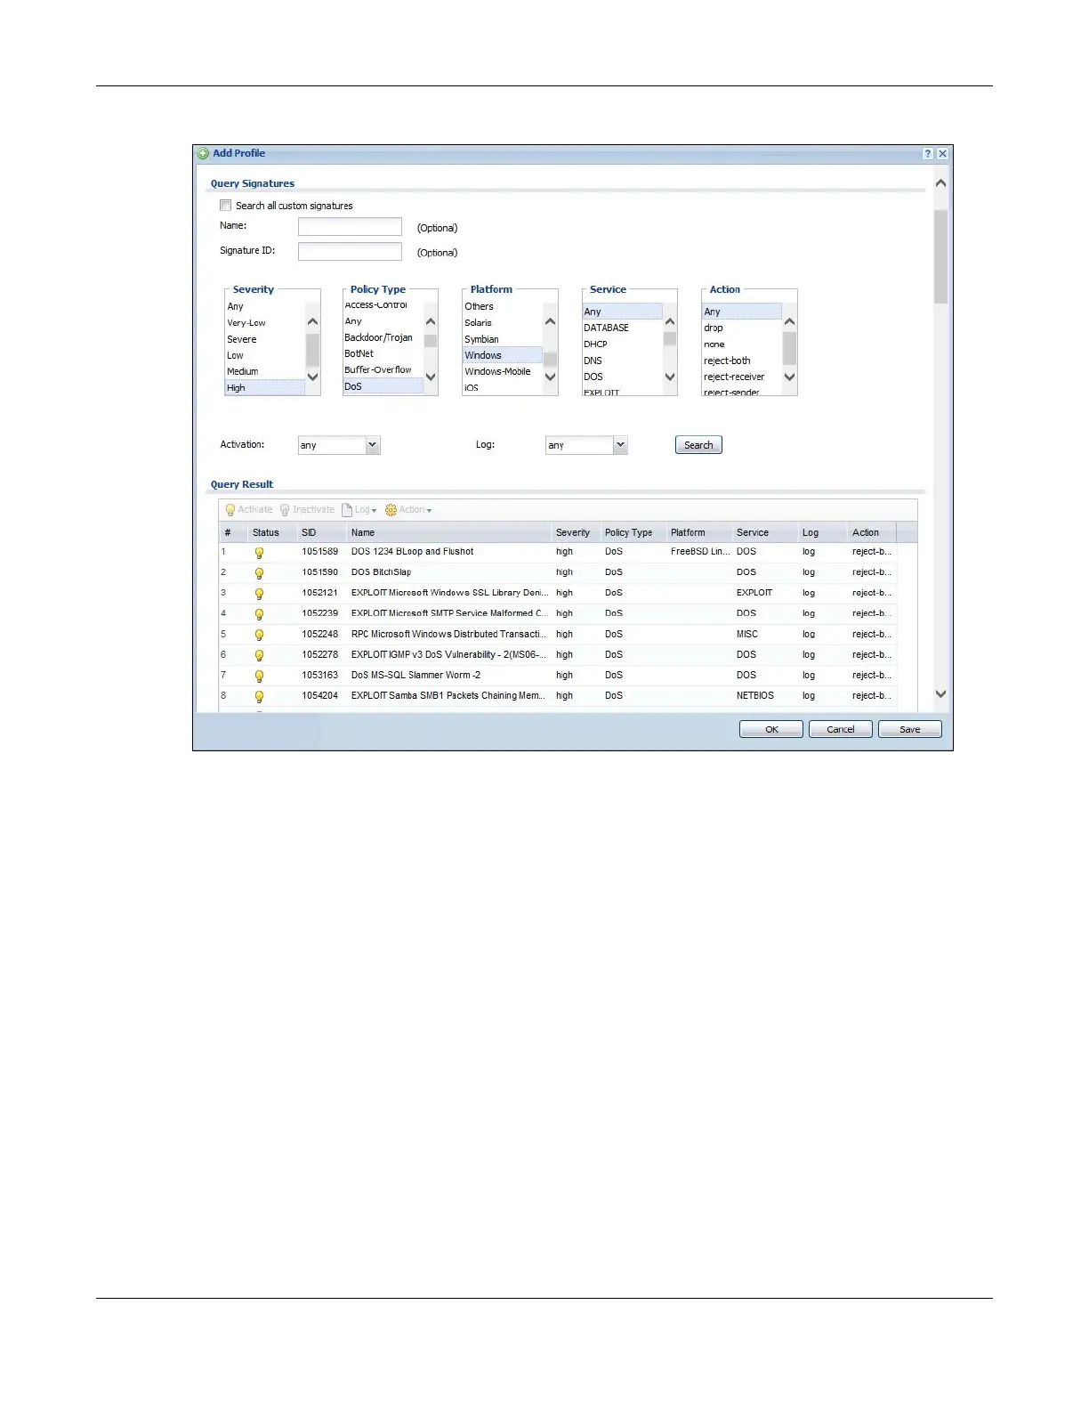Select Windows-Mobile in Platform list
The height and width of the screenshot is (1410, 1089).
502,371
